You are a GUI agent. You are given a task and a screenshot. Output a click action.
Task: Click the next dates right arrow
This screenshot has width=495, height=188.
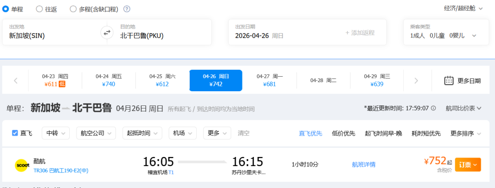[416, 81]
